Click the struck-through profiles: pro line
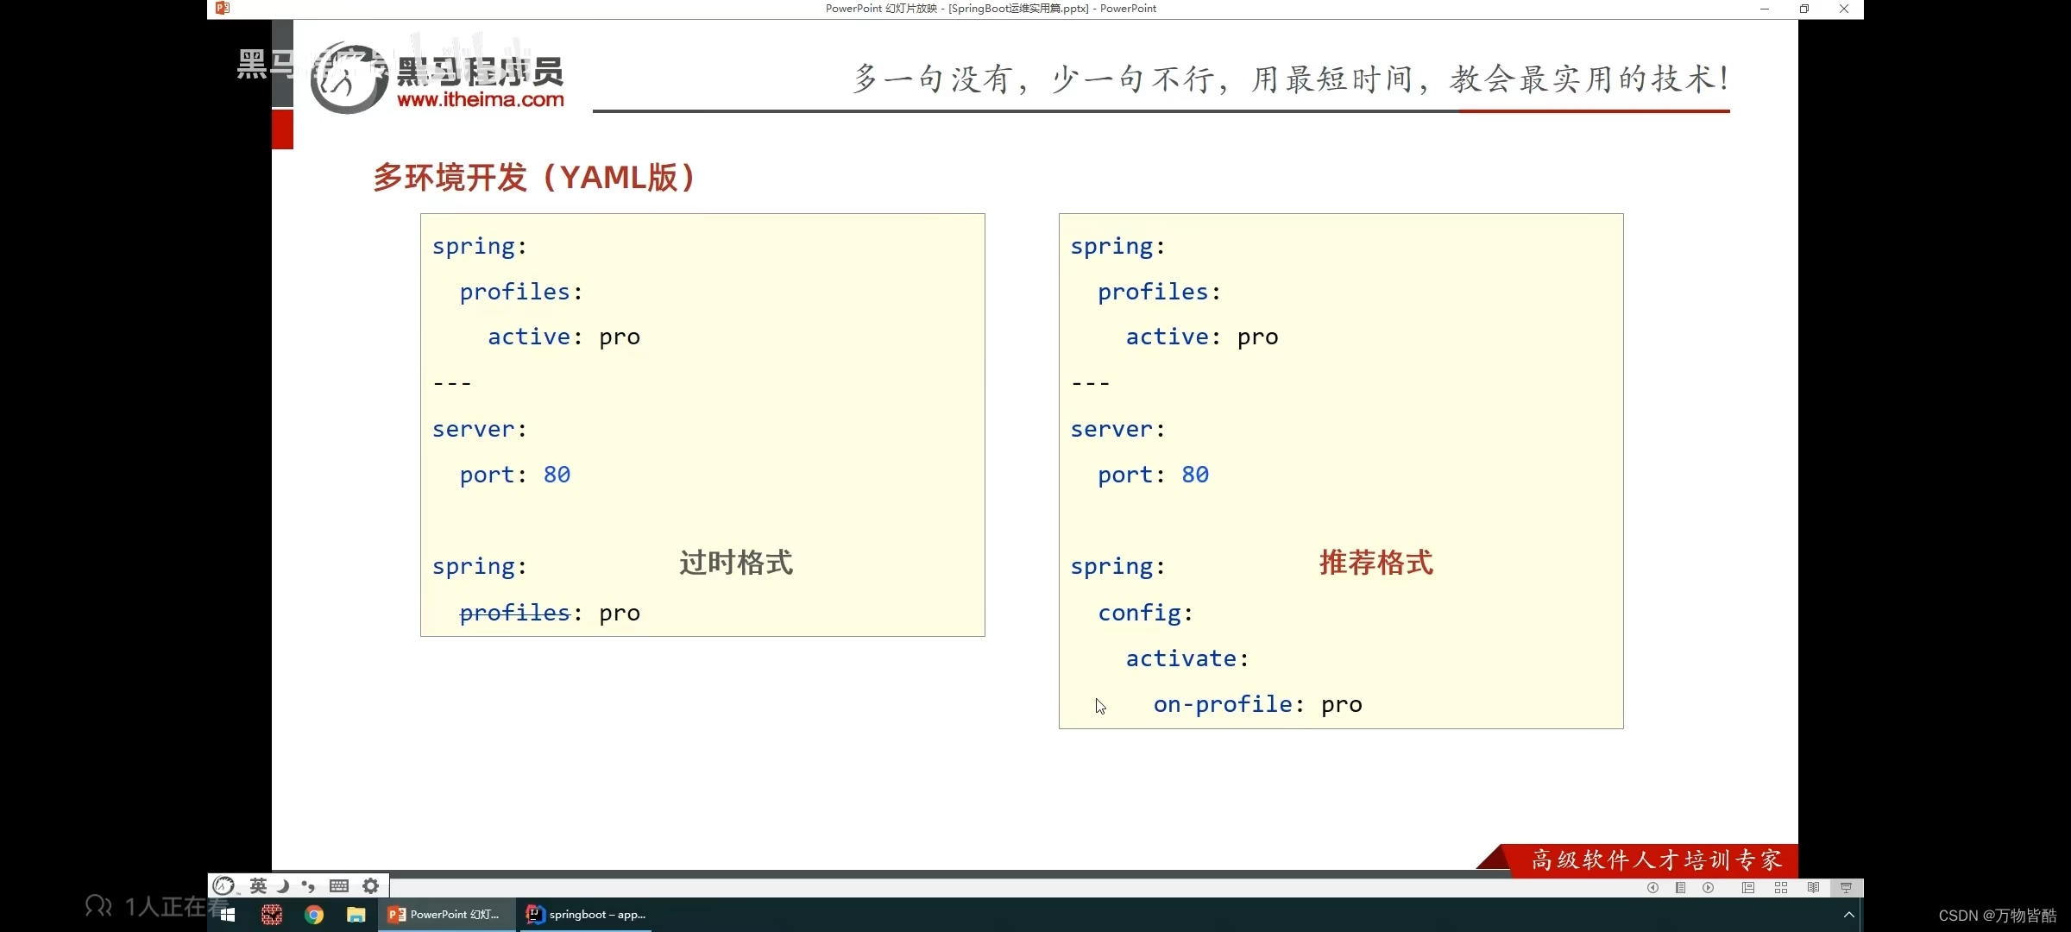 [550, 613]
